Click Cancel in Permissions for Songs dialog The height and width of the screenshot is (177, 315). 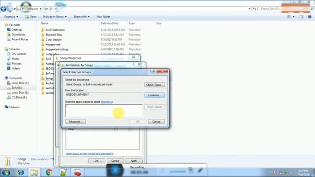115,161
